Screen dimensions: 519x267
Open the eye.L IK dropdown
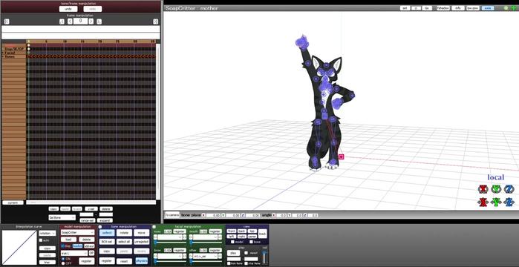[x=74, y=253]
